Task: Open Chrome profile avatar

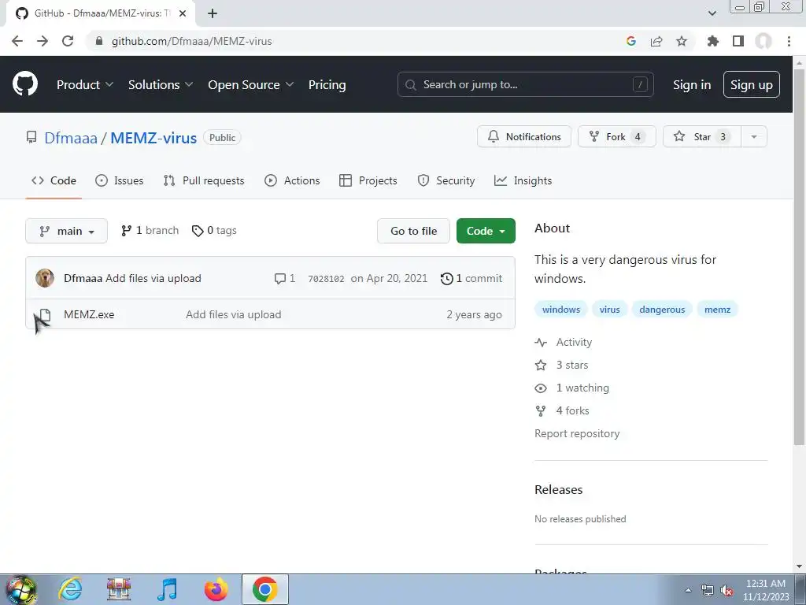Action: pyautogui.click(x=763, y=41)
